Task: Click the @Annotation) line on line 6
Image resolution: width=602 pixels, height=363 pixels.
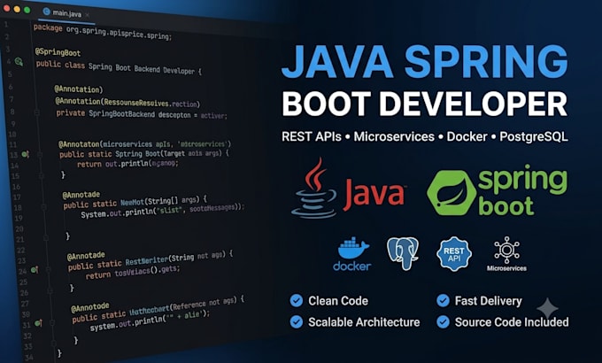Action: point(78,89)
